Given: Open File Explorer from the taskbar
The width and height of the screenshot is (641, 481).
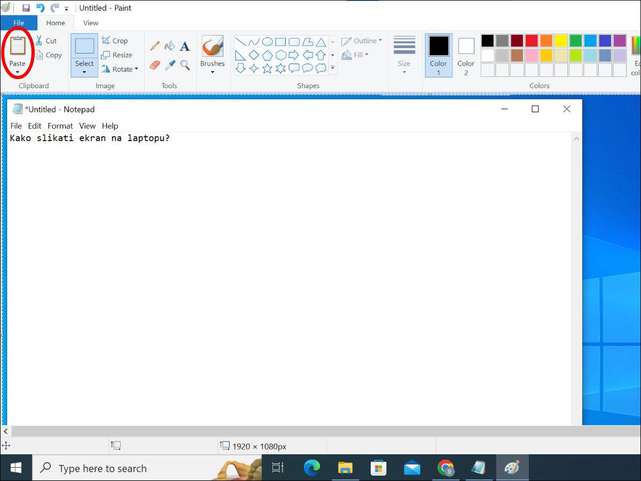Looking at the screenshot, I should 345,468.
